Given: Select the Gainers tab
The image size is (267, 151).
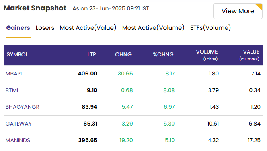Looking at the screenshot, I should (x=18, y=28).
